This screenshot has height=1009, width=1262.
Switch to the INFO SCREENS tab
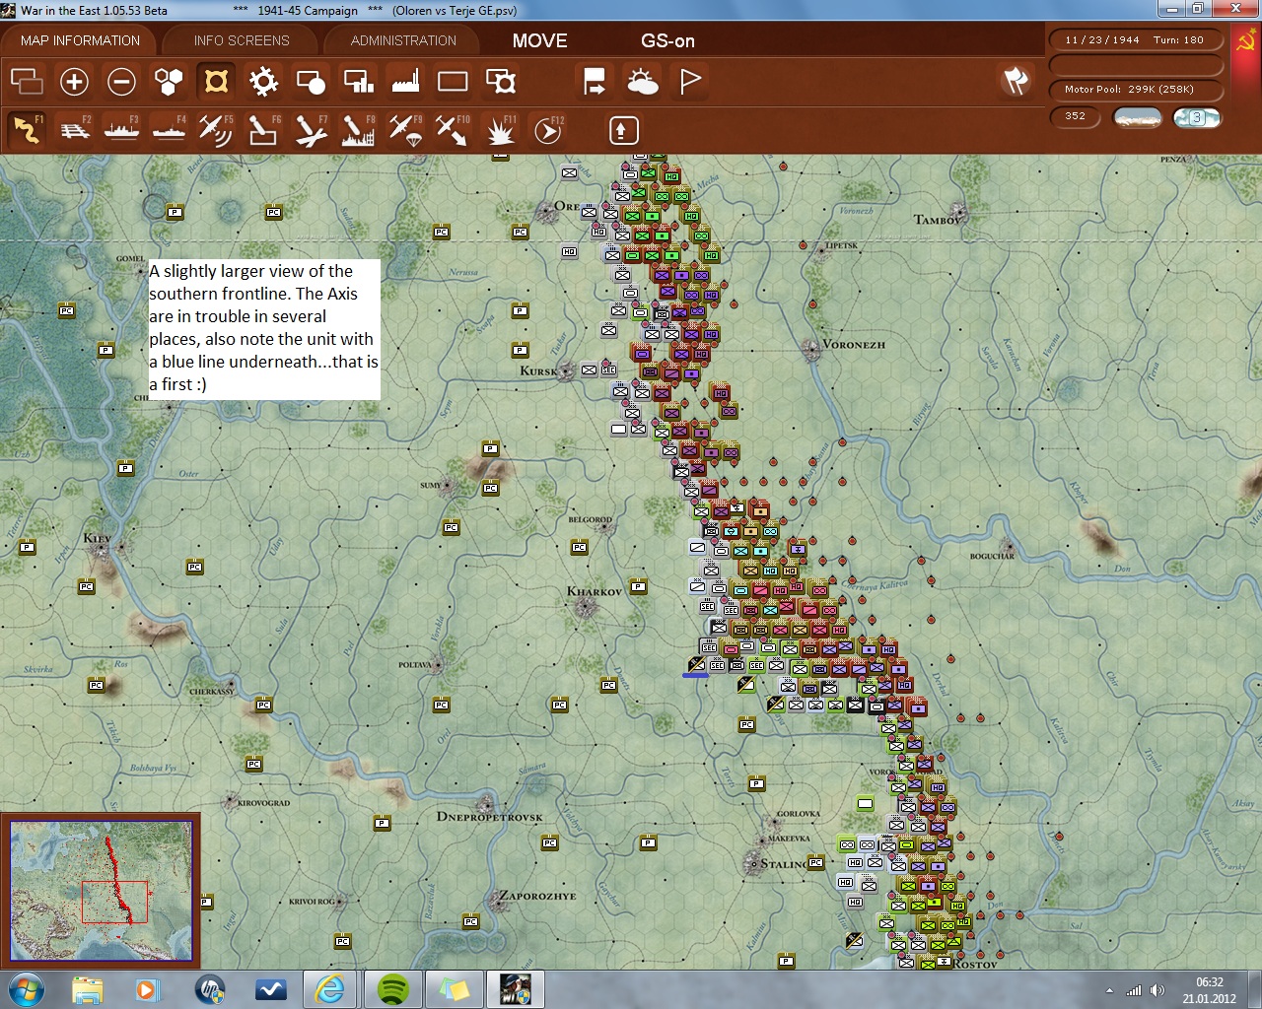click(242, 40)
